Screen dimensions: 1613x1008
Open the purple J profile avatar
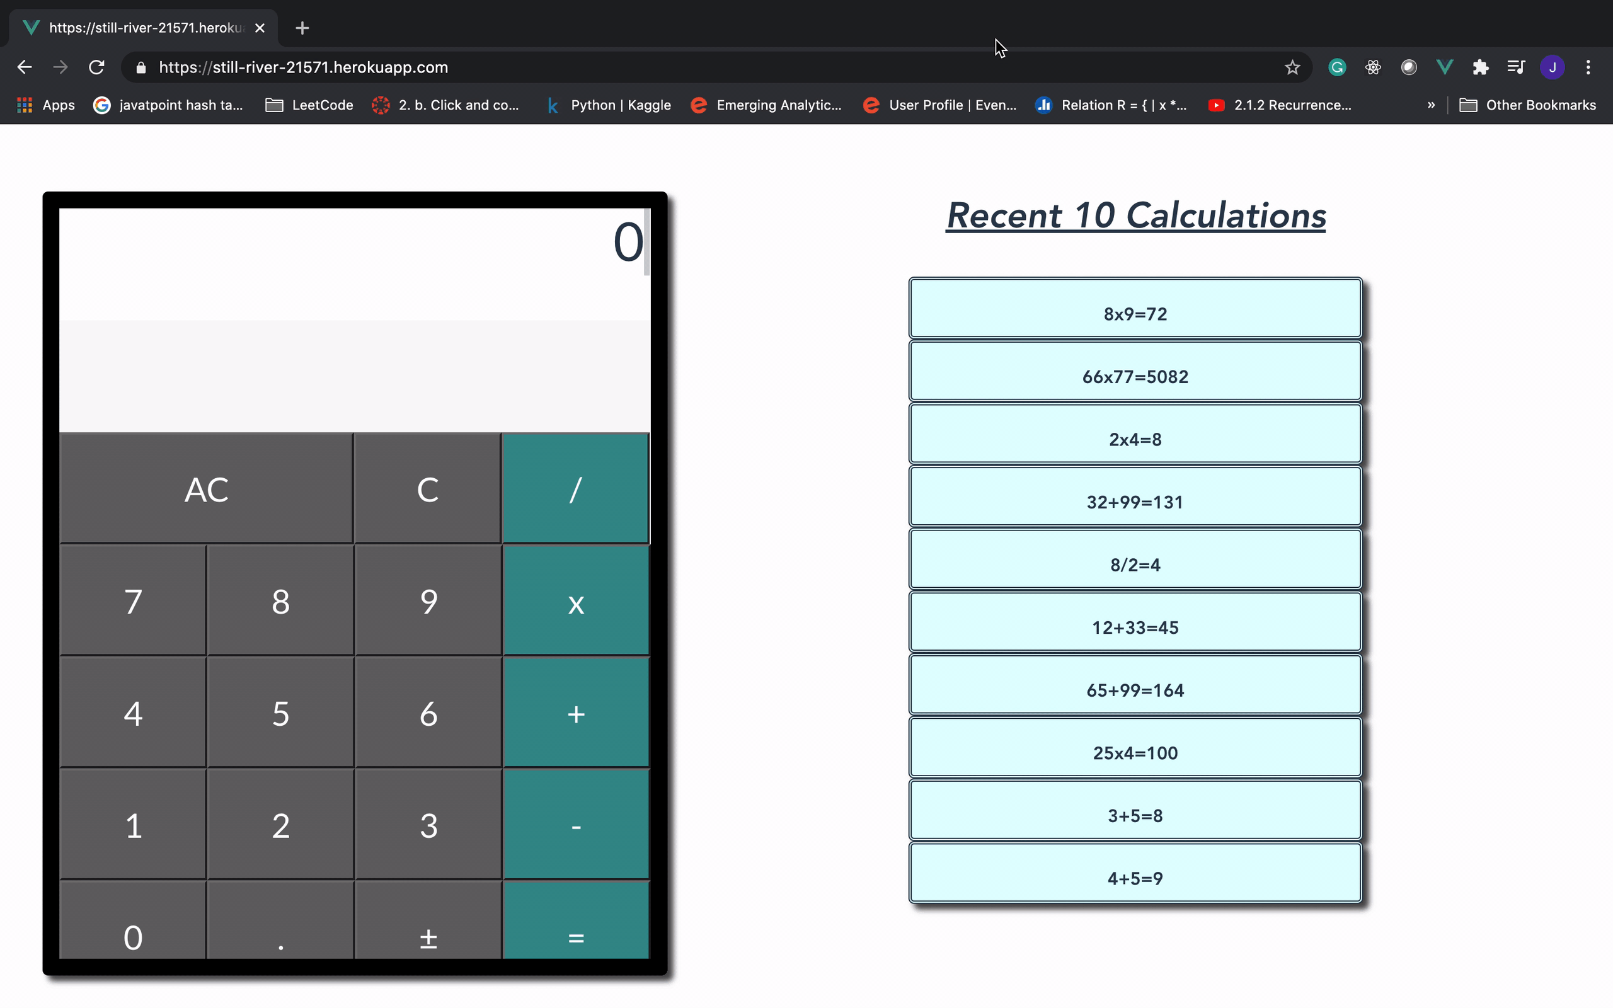click(1553, 67)
